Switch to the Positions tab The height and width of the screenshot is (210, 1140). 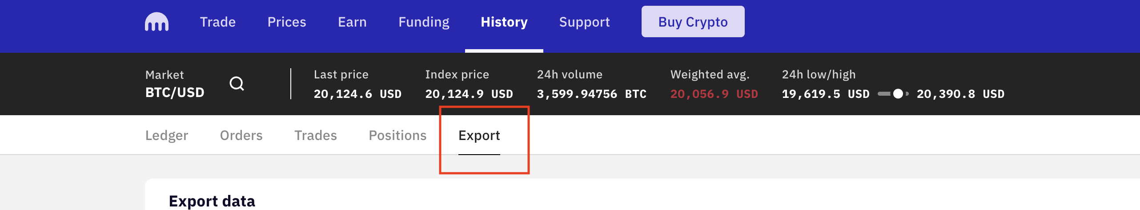click(397, 135)
